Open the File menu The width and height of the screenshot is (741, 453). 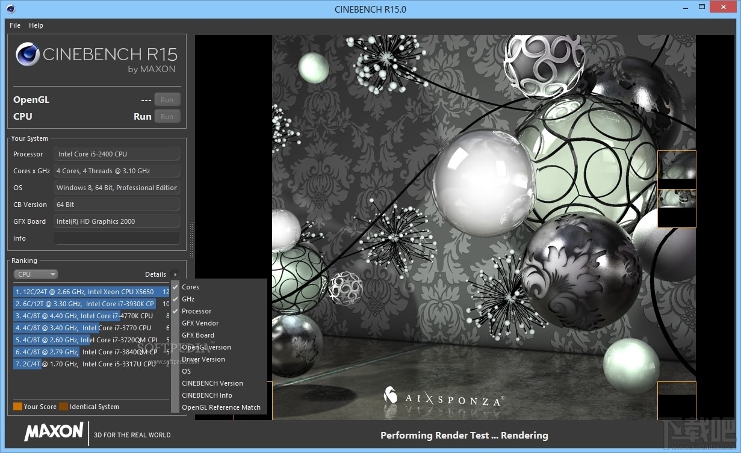tap(14, 25)
